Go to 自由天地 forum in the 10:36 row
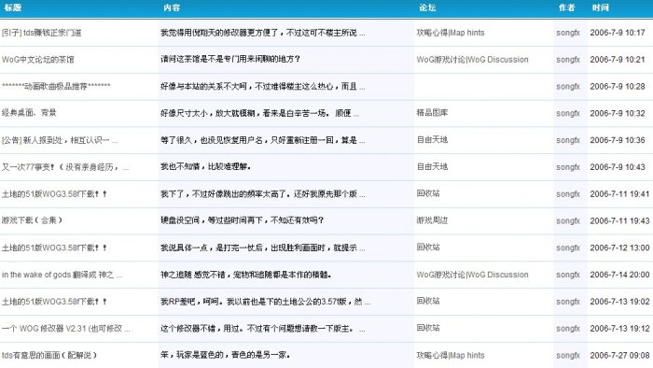The height and width of the screenshot is (368, 653). 432,139
